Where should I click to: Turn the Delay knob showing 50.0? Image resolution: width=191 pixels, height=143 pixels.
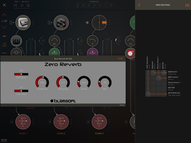click(84, 82)
